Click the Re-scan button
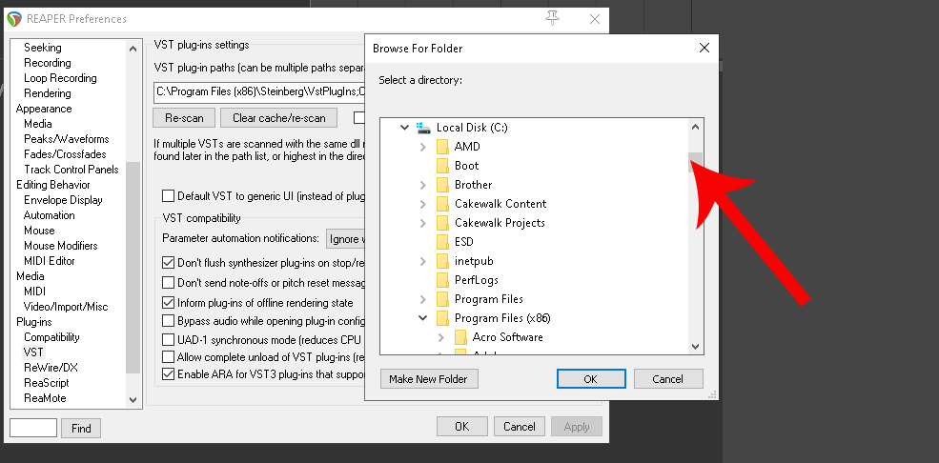939x463 pixels. (184, 118)
